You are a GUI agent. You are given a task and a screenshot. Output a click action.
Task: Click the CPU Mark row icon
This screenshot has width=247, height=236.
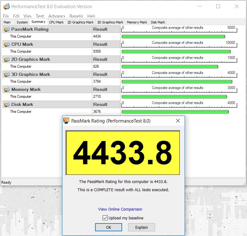click(7, 45)
